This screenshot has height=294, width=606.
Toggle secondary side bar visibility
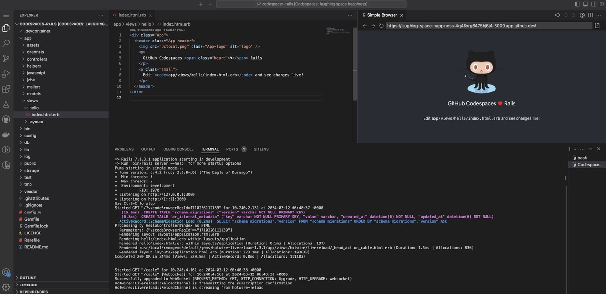click(594, 4)
